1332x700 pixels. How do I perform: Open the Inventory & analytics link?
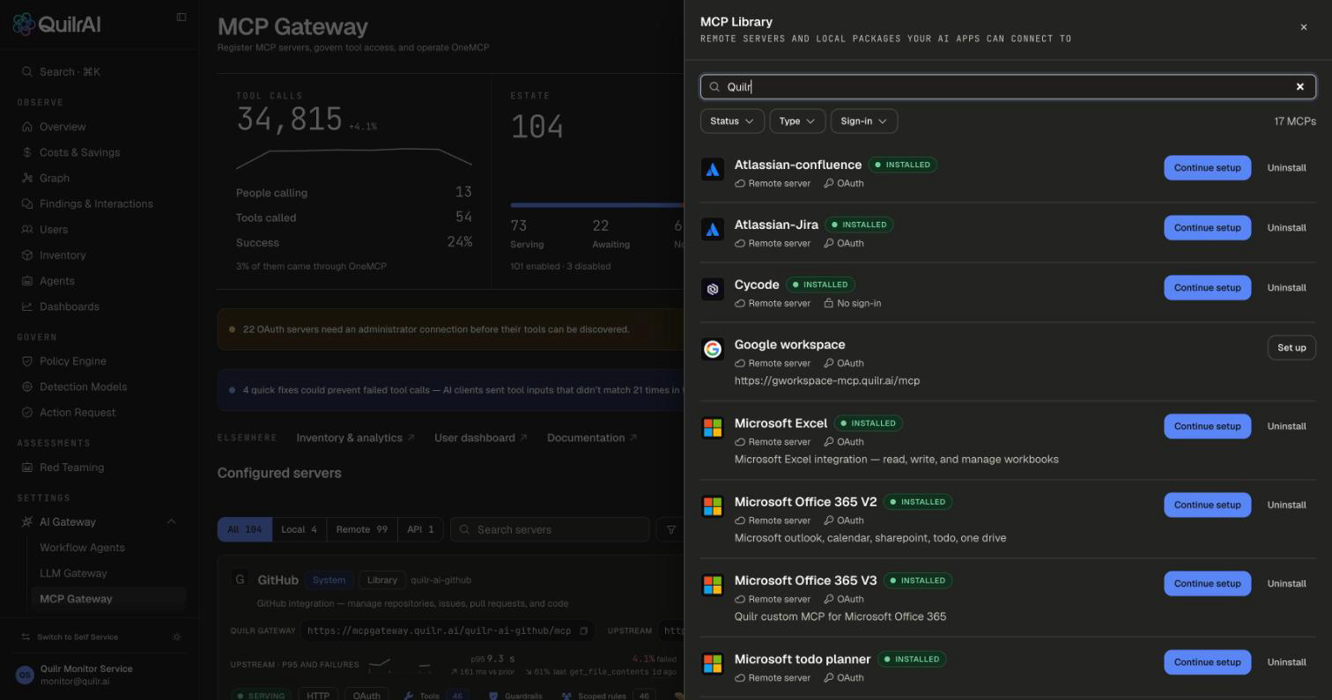point(355,438)
